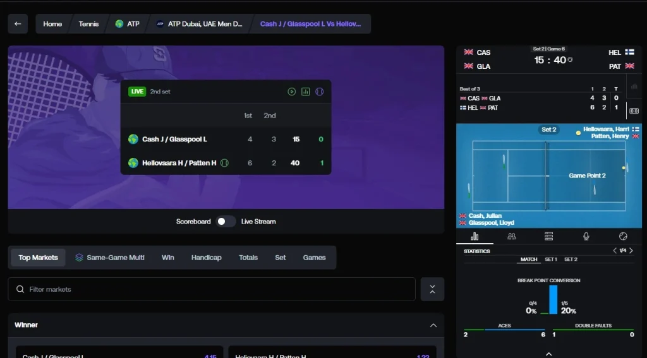Screen dimensions: 647x358
Task: Click the Filter markets search field
Action: click(x=212, y=289)
